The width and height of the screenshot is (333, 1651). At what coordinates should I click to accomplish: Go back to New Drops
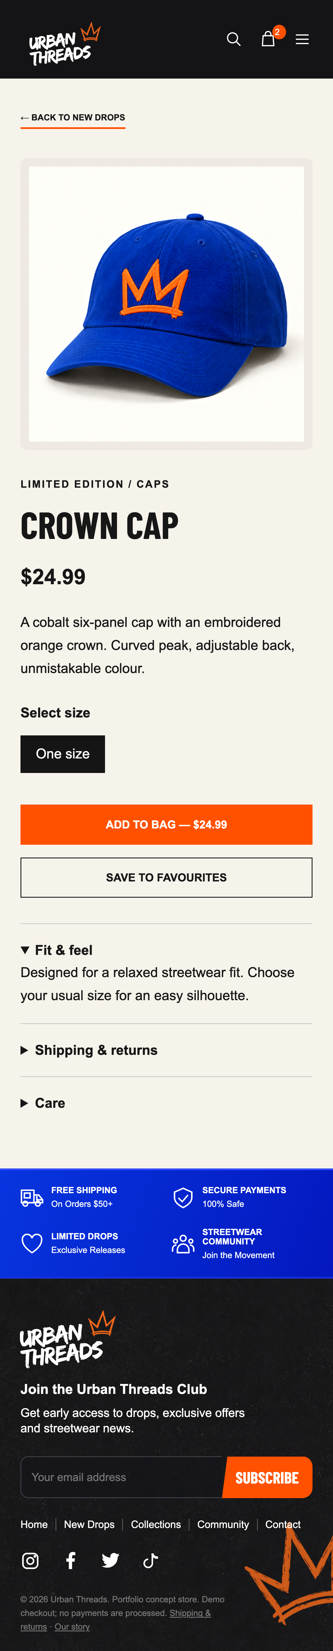72,118
